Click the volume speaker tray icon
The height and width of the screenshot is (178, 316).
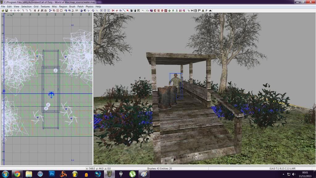(294, 174)
